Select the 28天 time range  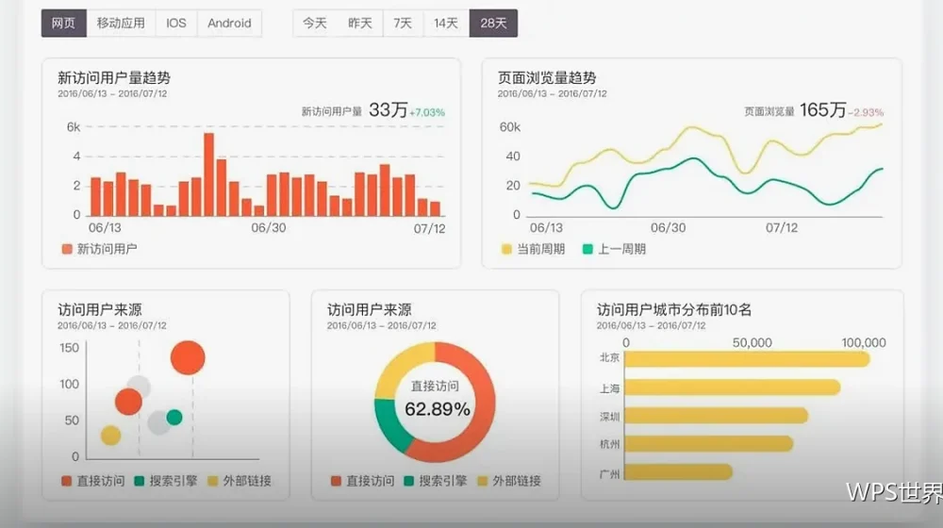(x=493, y=24)
